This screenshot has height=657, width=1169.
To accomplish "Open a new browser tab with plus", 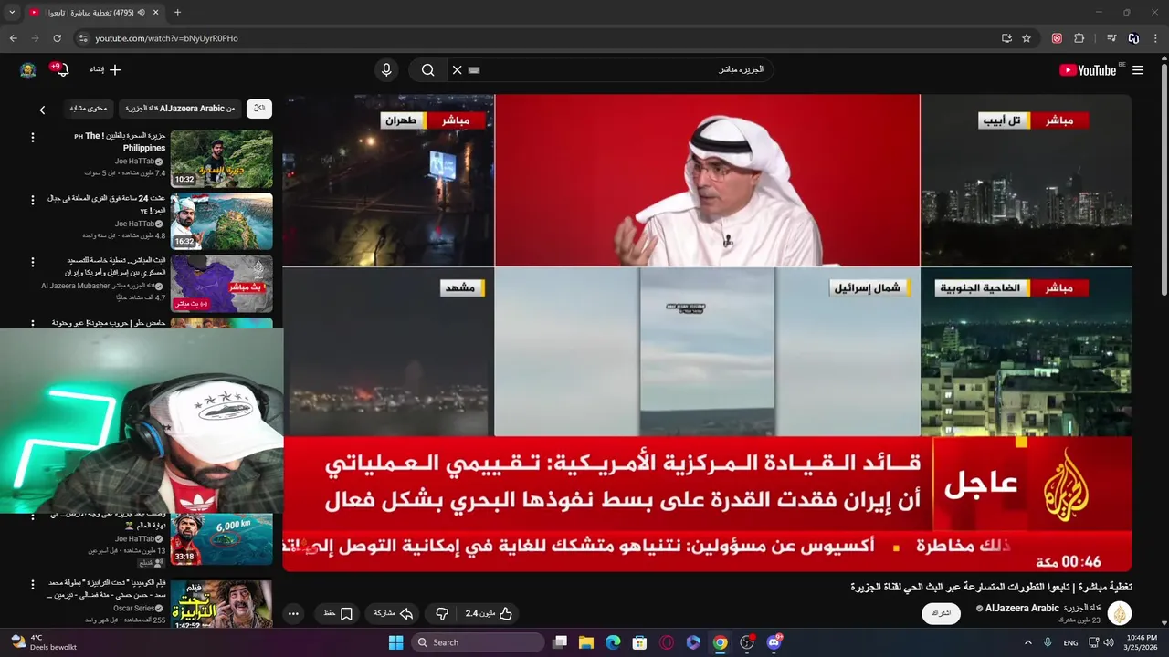I will (177, 13).
